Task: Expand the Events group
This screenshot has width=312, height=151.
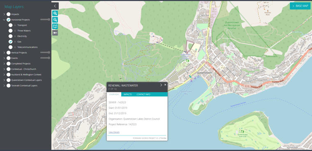Action: pos(4,58)
